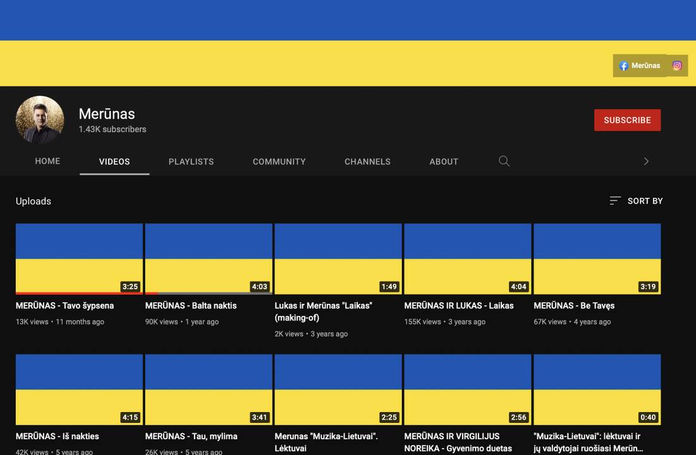Click the 1.43K subscribers text
Screen dimensions: 696x455
pos(113,129)
